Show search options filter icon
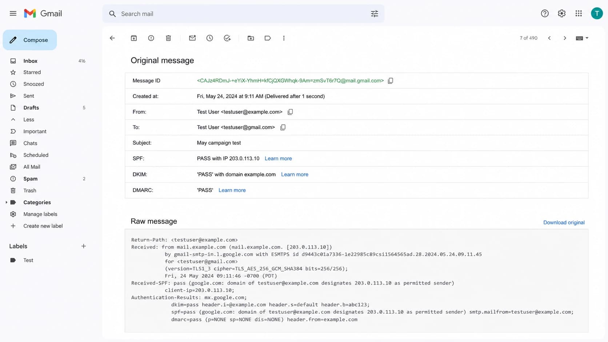 point(375,14)
